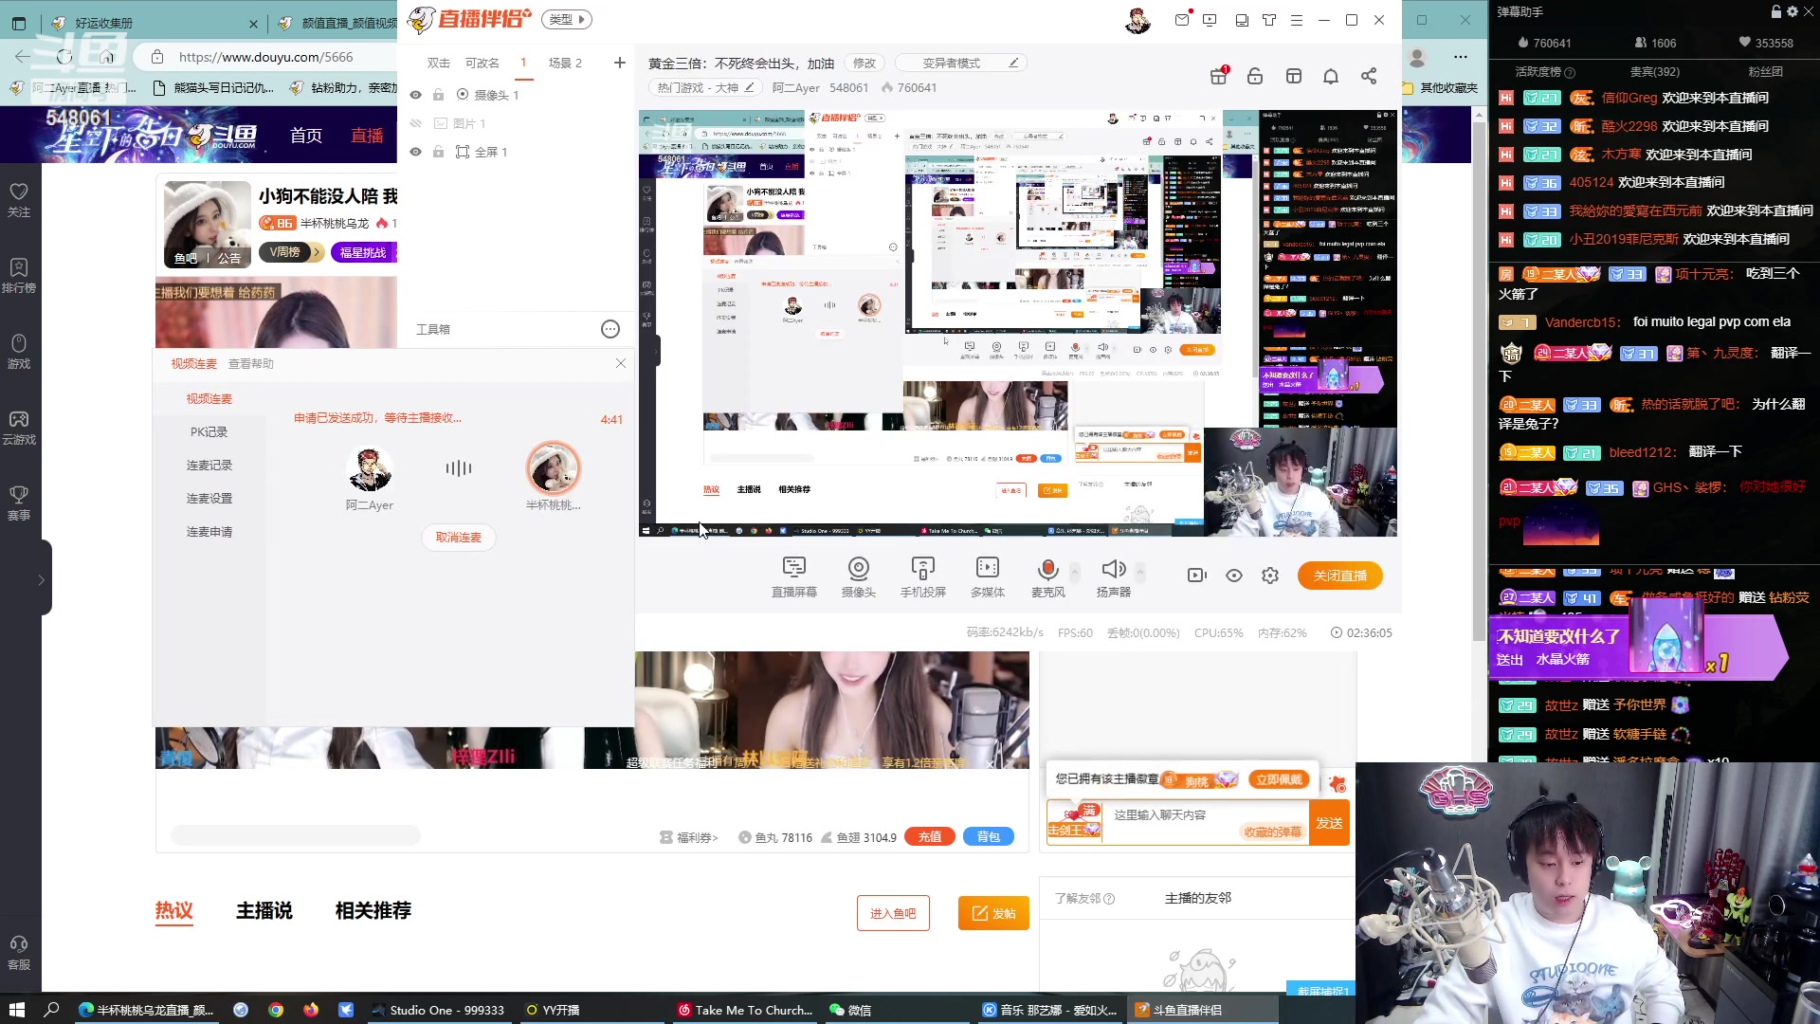Screen dimensions: 1820x1024
Task: Open 粉丝团 tab in 弹幕助手
Action: 1765,72
